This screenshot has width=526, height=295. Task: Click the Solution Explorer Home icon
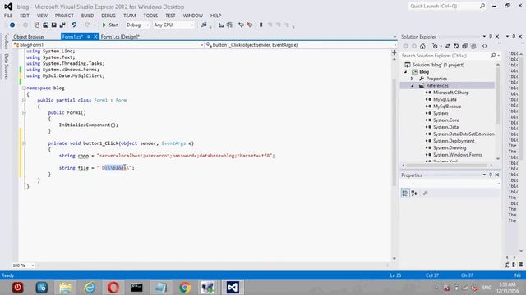(422, 46)
